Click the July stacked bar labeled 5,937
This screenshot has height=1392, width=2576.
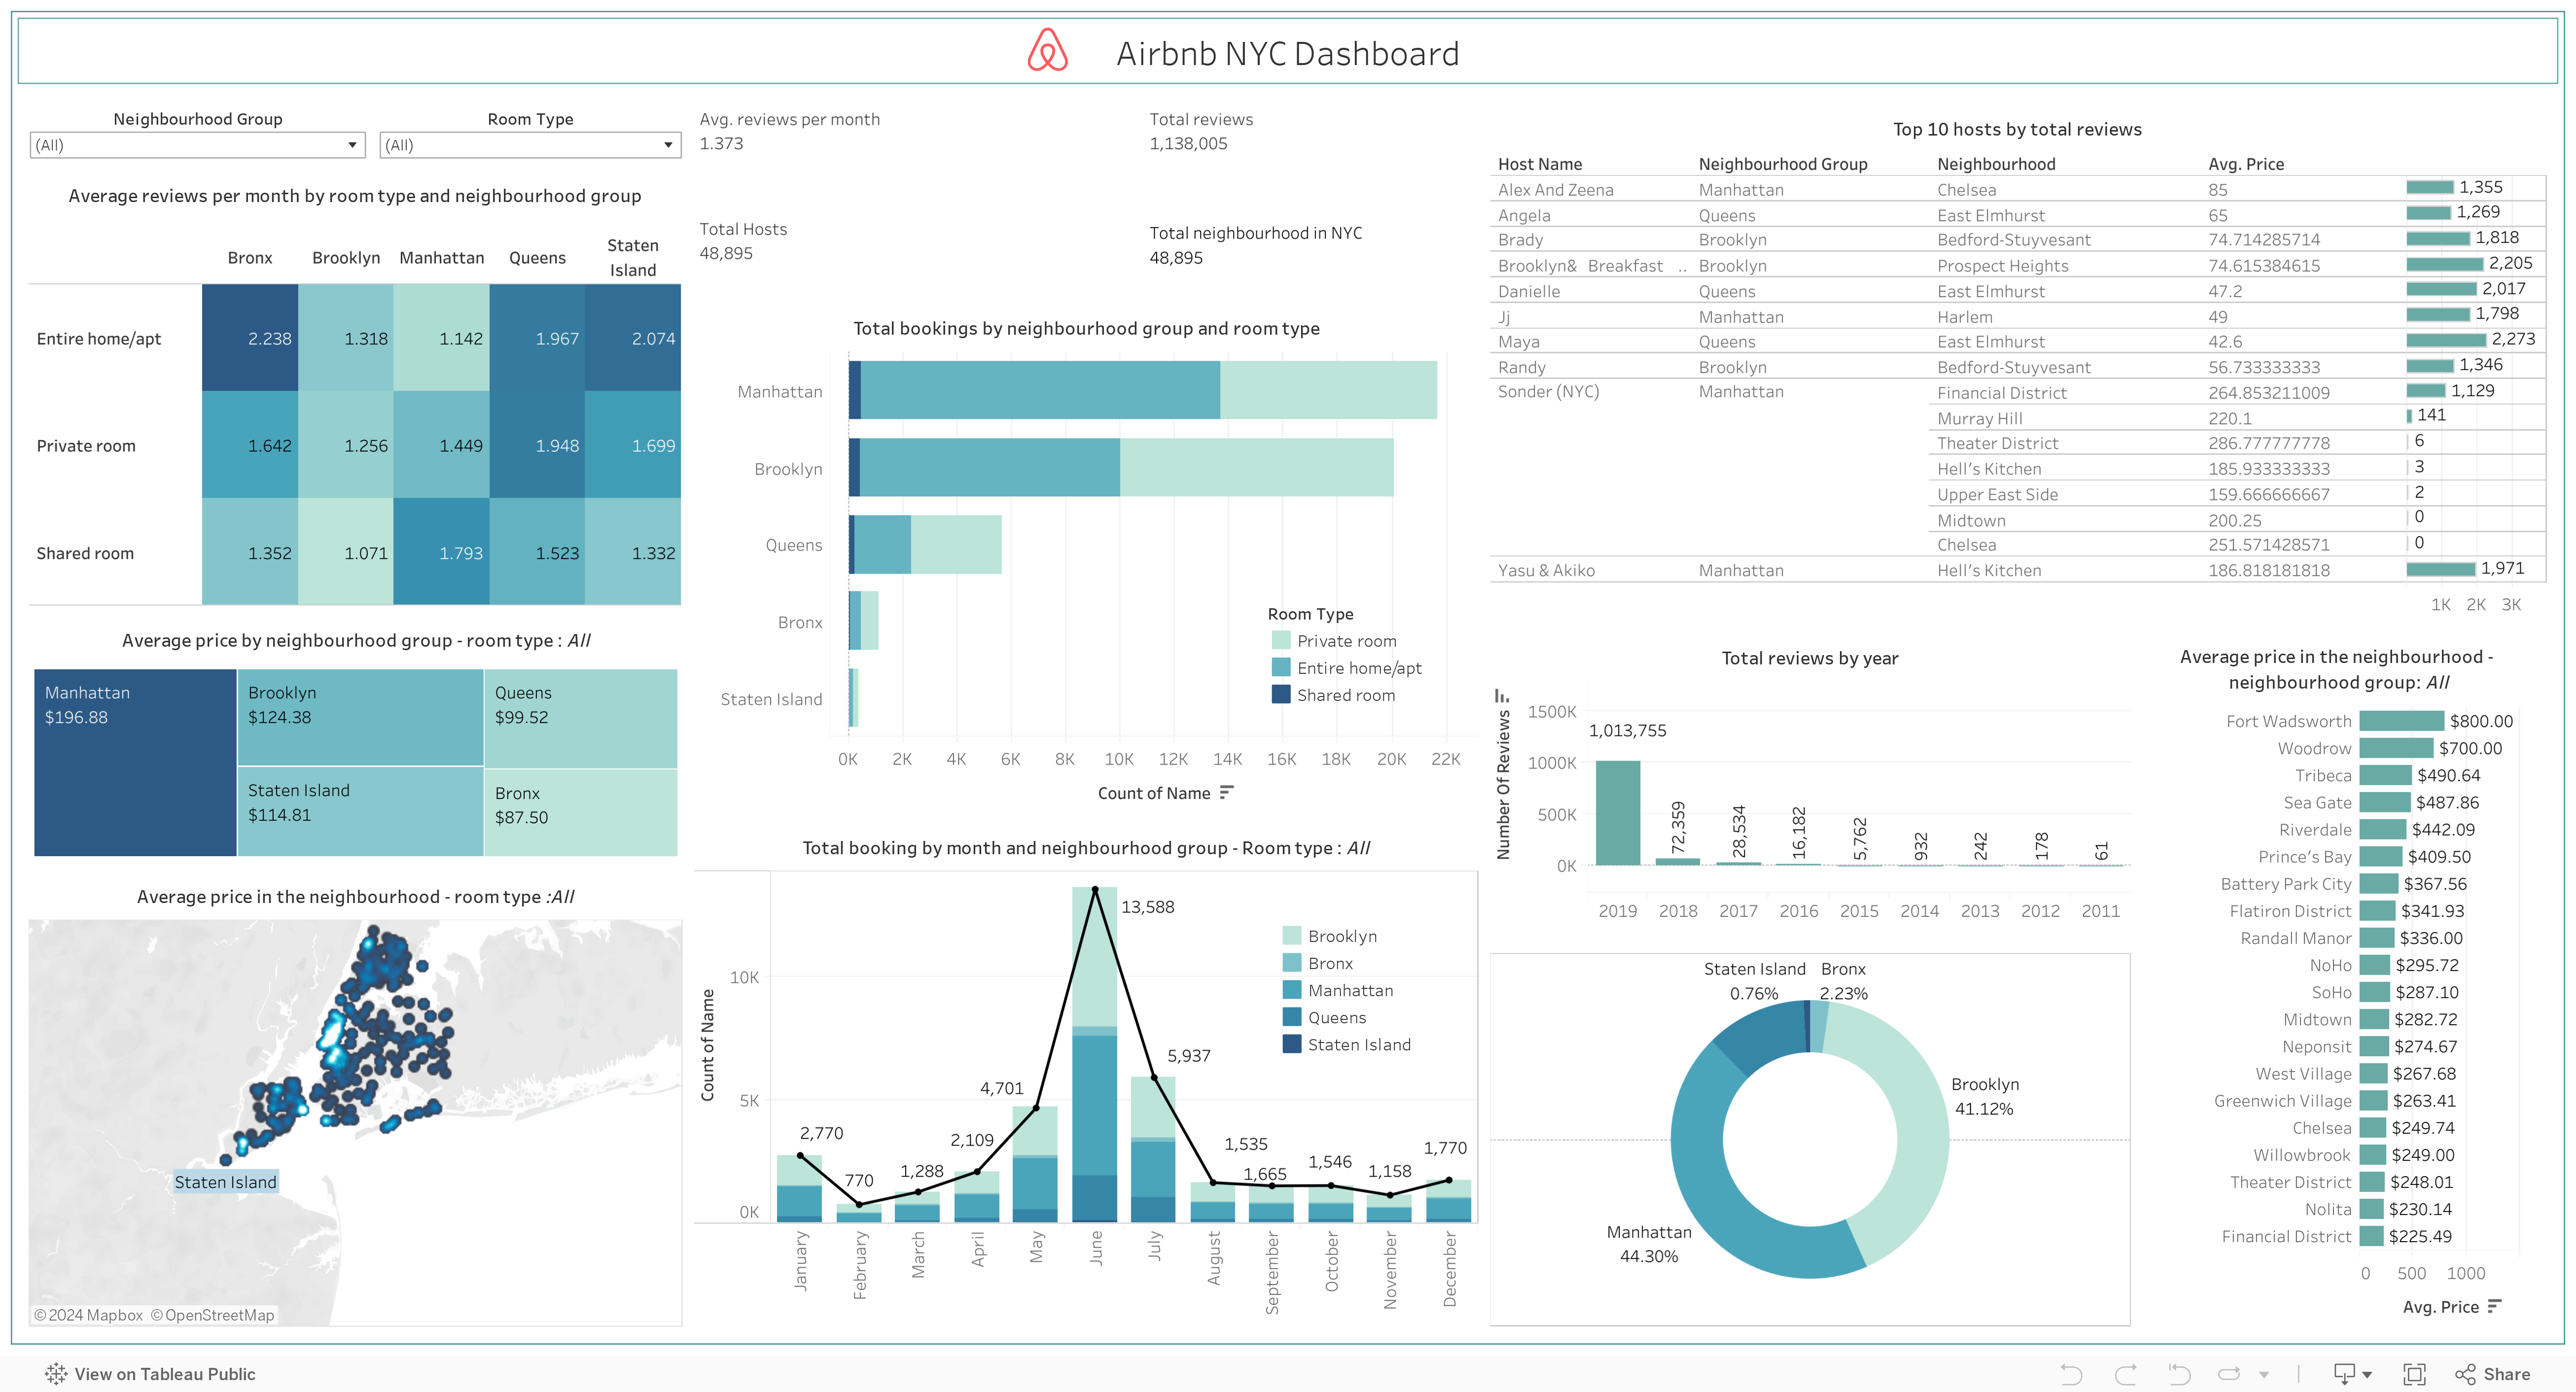click(1153, 1149)
